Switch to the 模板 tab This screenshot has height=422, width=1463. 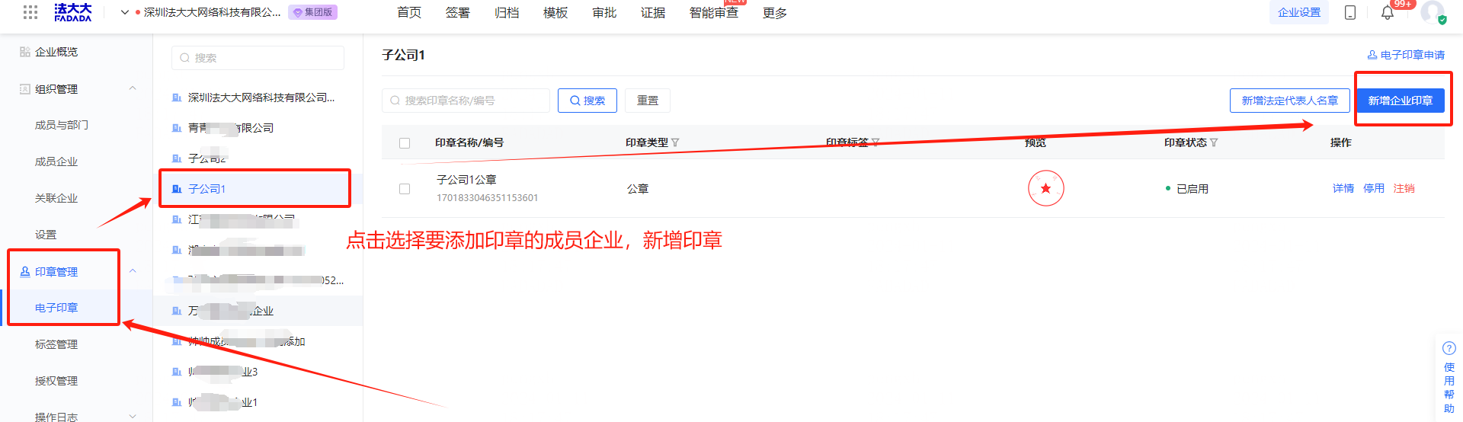click(x=555, y=13)
